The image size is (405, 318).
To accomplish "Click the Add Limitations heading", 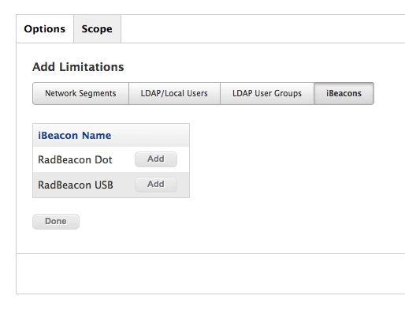I will [78, 67].
